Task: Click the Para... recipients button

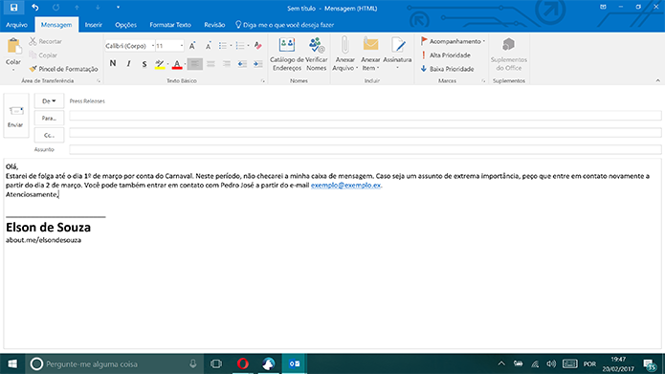Action: (x=49, y=119)
